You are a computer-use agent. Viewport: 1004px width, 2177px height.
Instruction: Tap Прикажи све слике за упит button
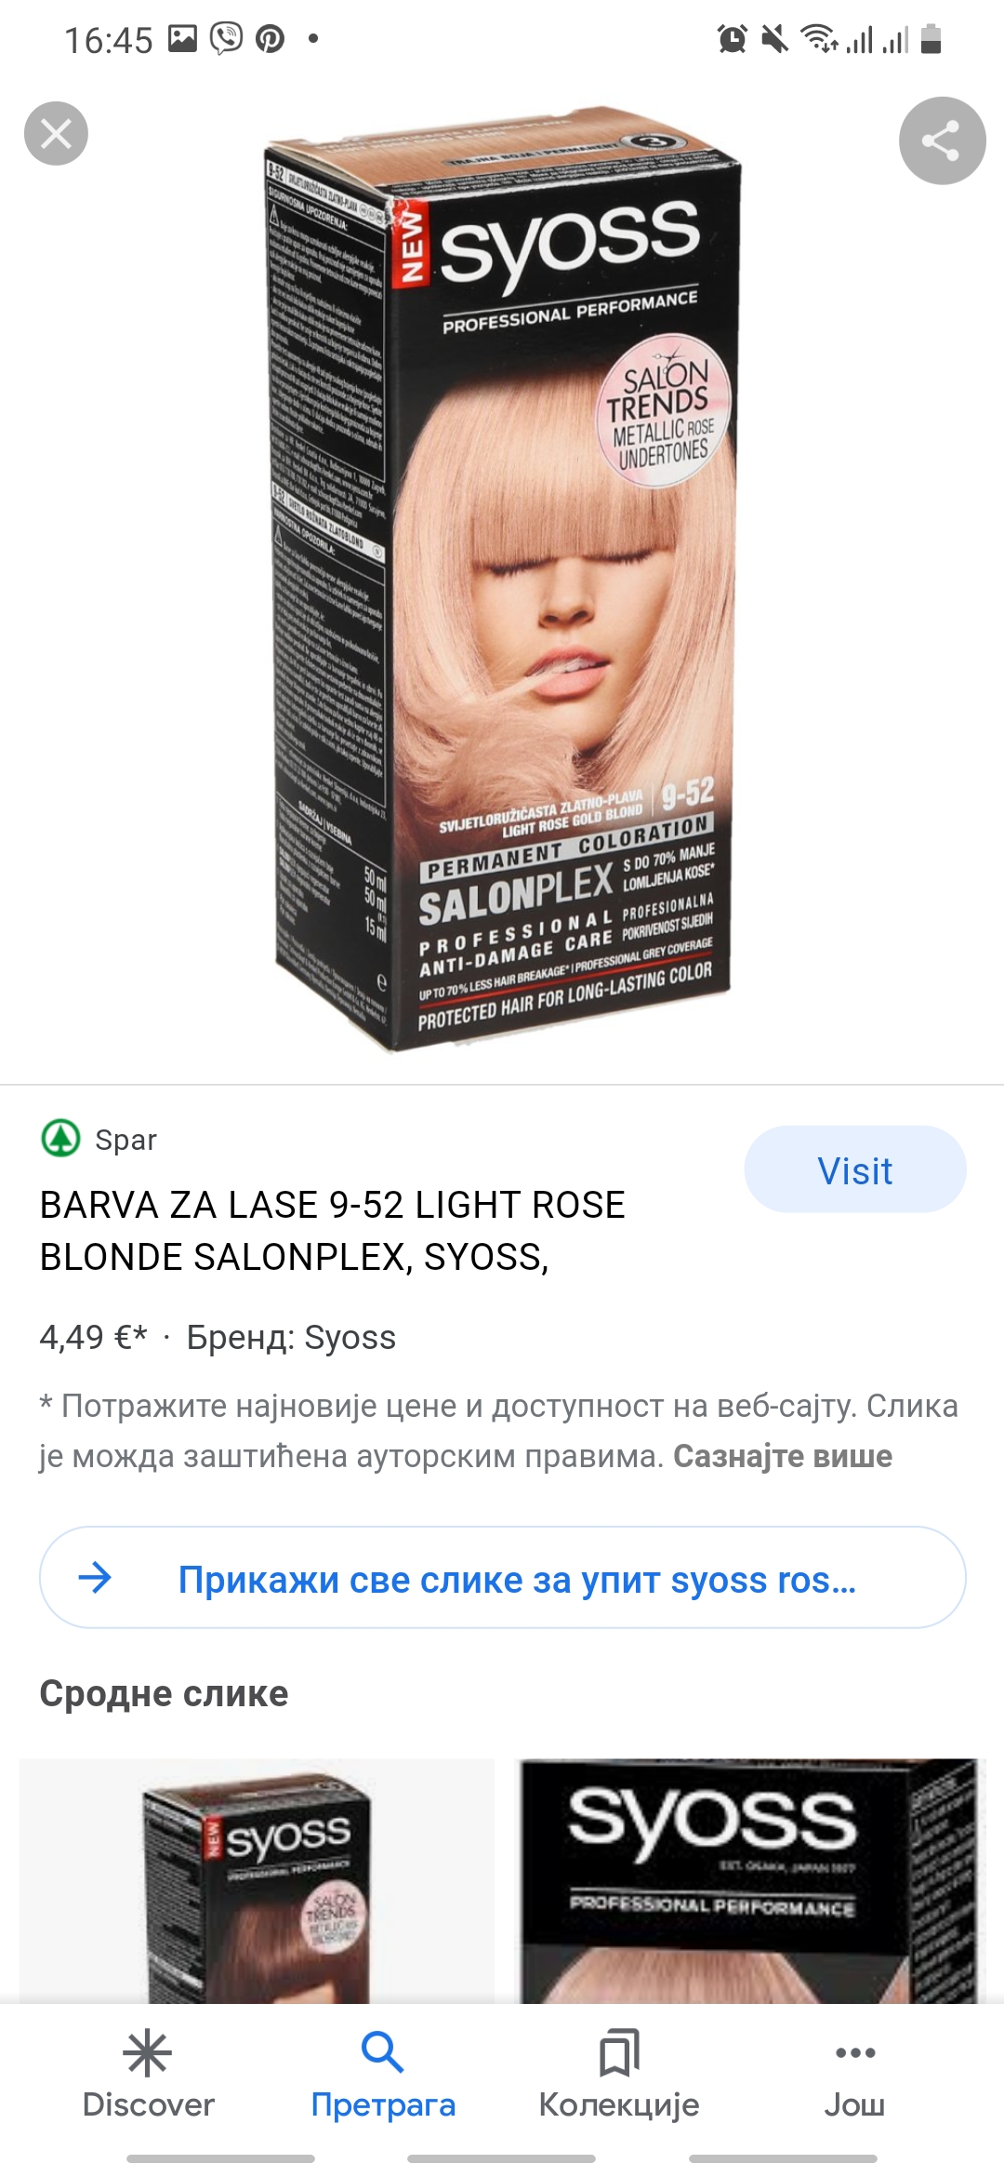point(502,1578)
